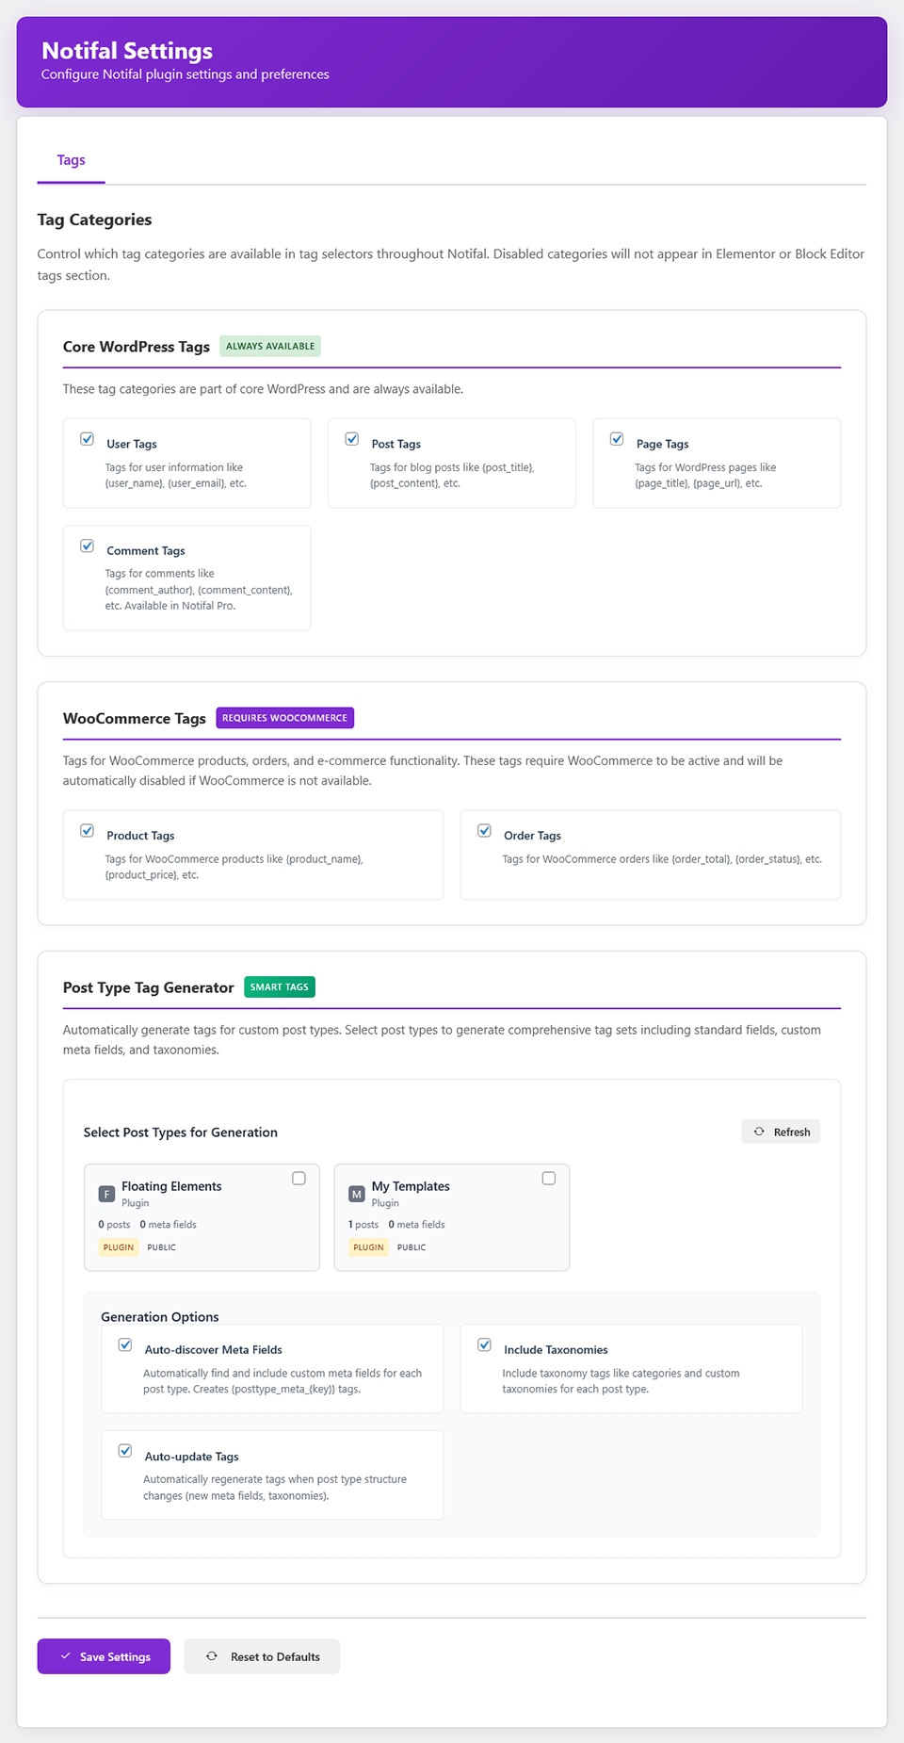Click Reset to Defaults
The height and width of the screenshot is (1743, 904).
point(262,1655)
